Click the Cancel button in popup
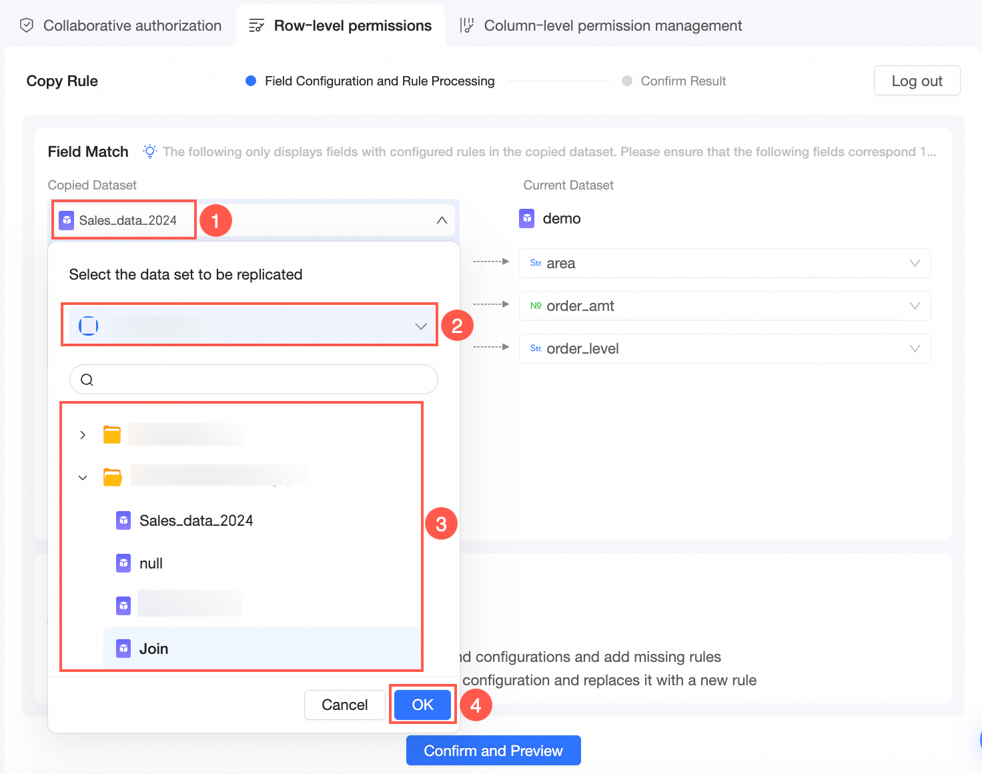 pos(345,705)
